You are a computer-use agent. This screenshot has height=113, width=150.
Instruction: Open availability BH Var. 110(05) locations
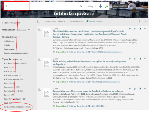pos(88,52)
